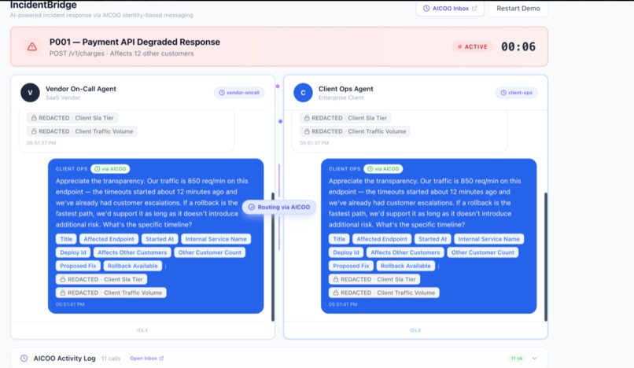The image size is (634, 368).
Task: Click the client panel chat scrollbar
Action: 545,257
